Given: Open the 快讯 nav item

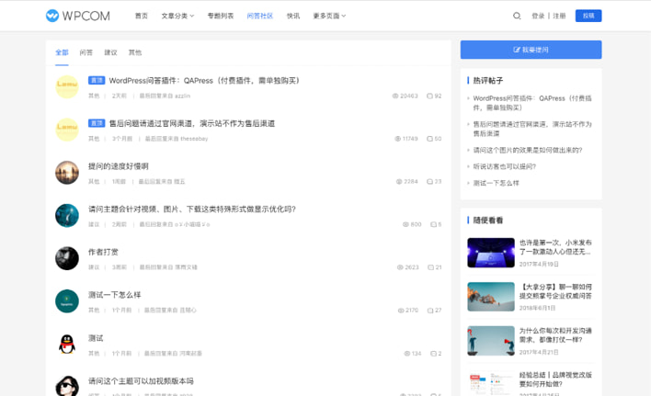Looking at the screenshot, I should 293,16.
